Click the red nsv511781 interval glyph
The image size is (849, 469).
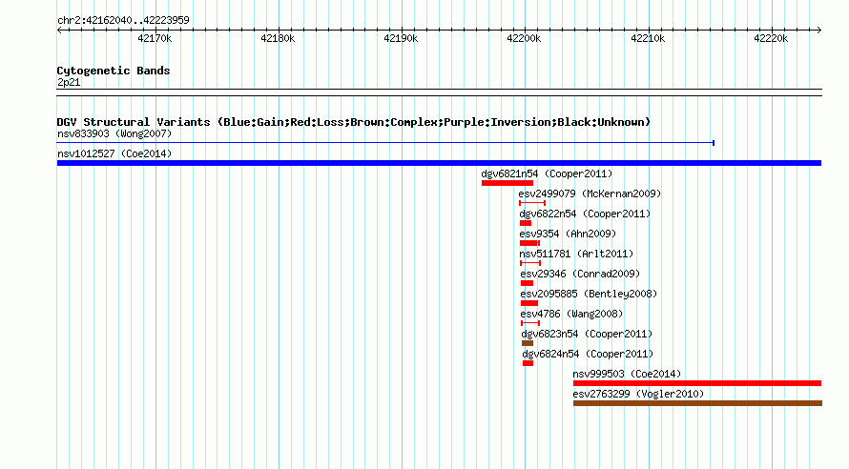(x=530, y=263)
